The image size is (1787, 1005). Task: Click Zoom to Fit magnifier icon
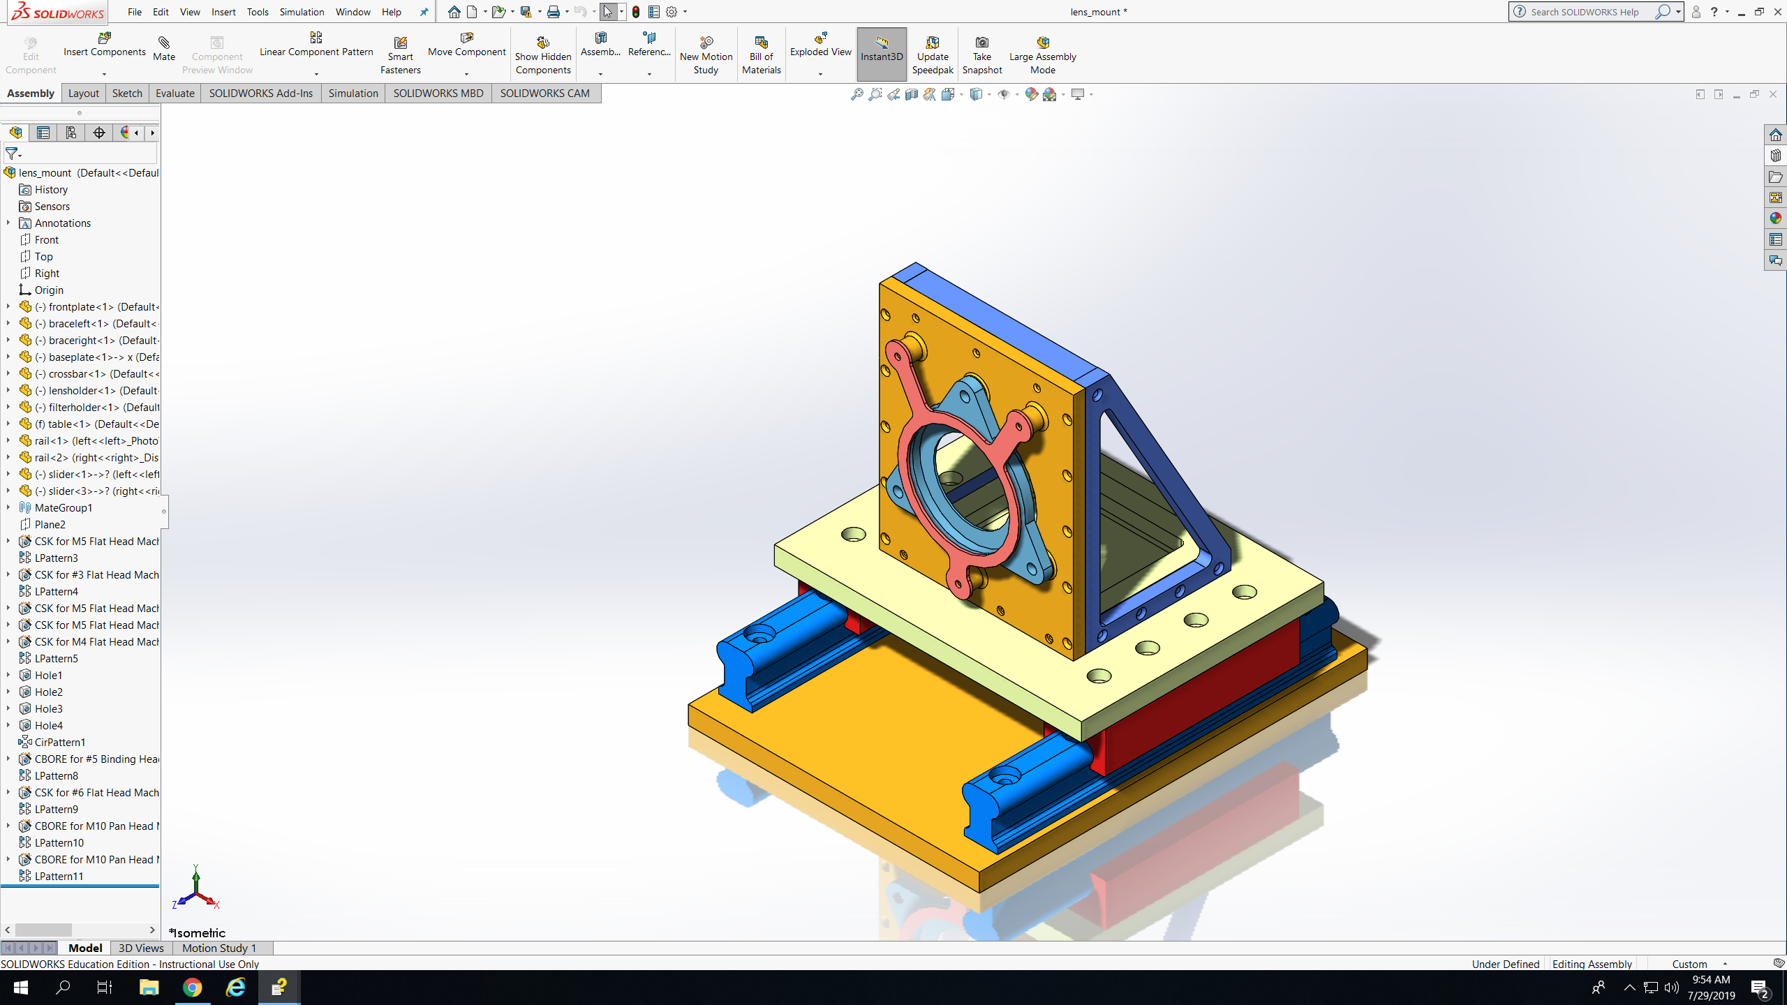857,94
